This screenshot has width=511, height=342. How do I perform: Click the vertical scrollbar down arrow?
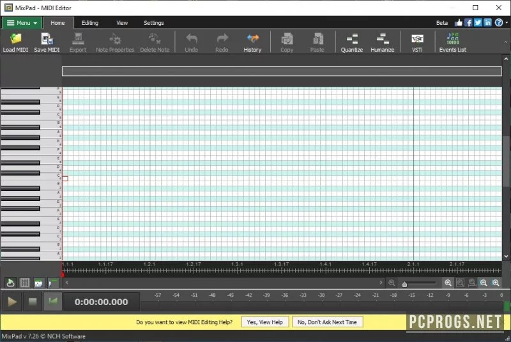(506, 256)
